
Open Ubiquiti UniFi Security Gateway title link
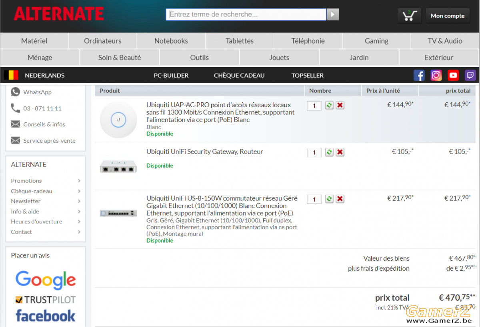pyautogui.click(x=205, y=152)
